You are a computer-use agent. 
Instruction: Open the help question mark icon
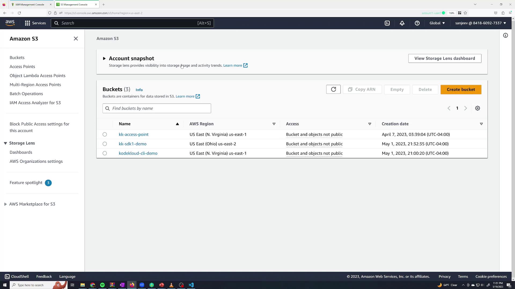tap(417, 23)
